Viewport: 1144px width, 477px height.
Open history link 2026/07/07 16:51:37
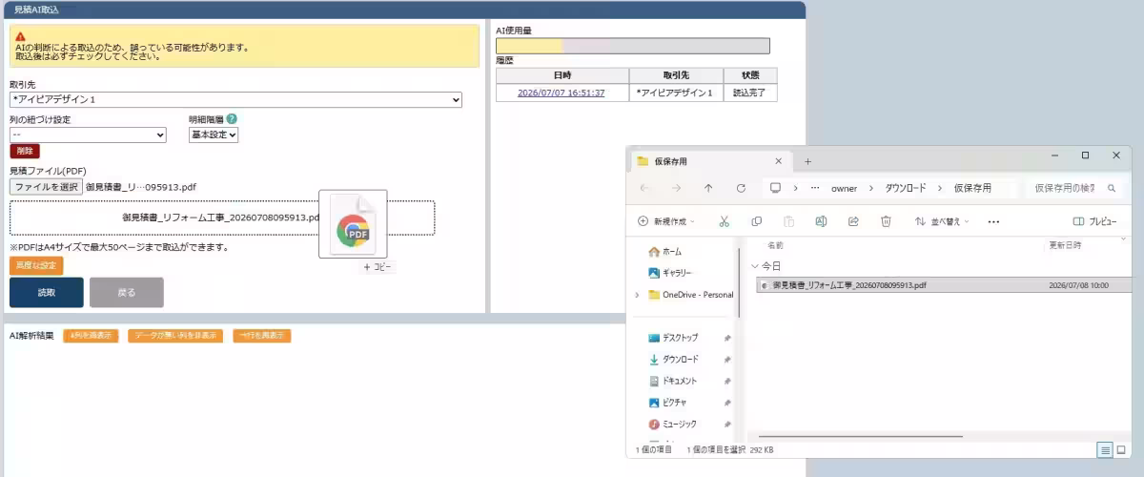point(561,93)
